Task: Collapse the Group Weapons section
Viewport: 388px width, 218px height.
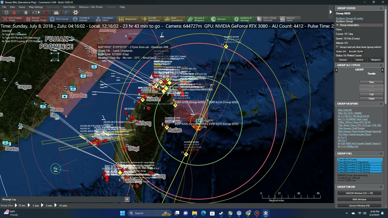Action: (x=381, y=104)
